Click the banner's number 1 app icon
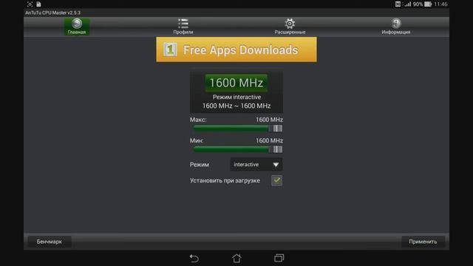This screenshot has height=266, width=473. pos(170,50)
